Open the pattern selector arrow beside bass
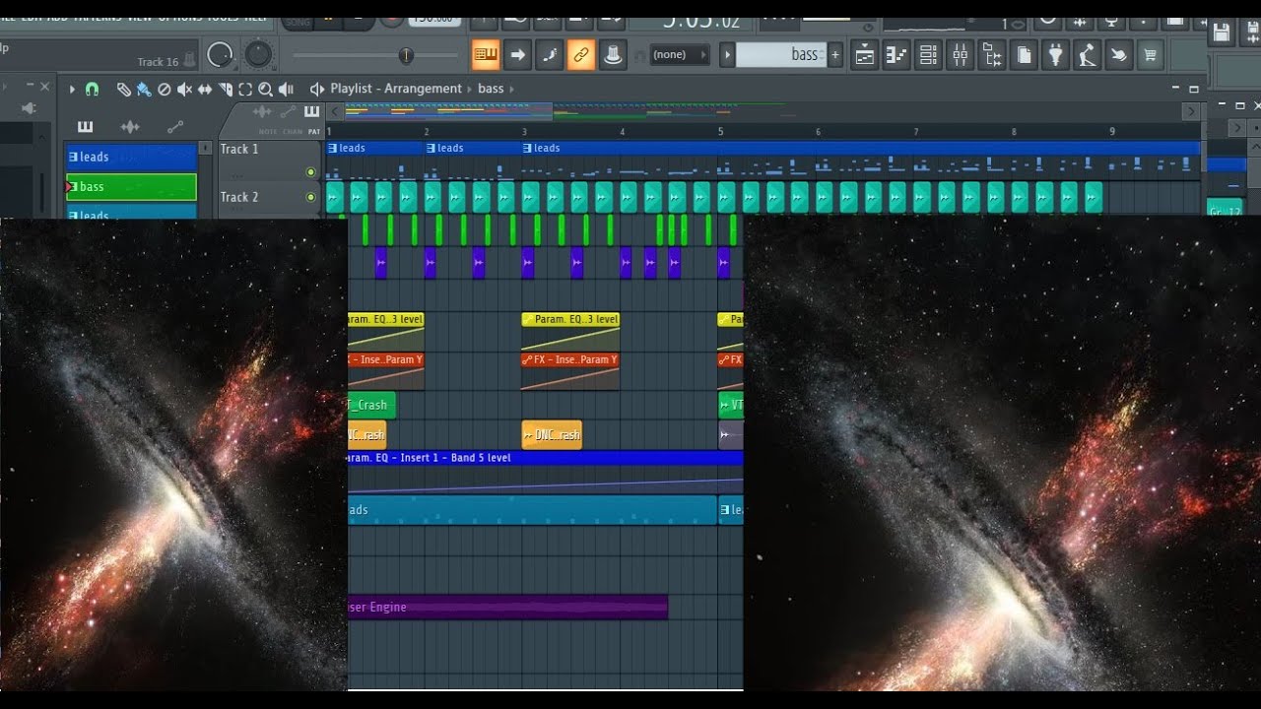 pyautogui.click(x=727, y=55)
